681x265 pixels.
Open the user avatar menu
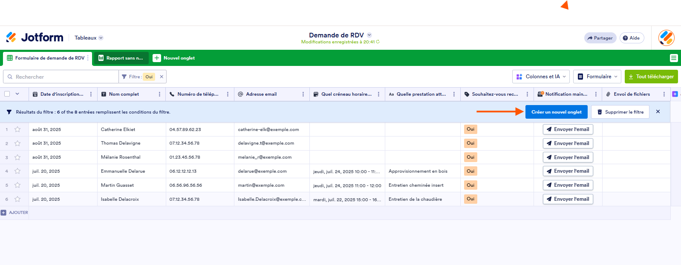tap(666, 38)
